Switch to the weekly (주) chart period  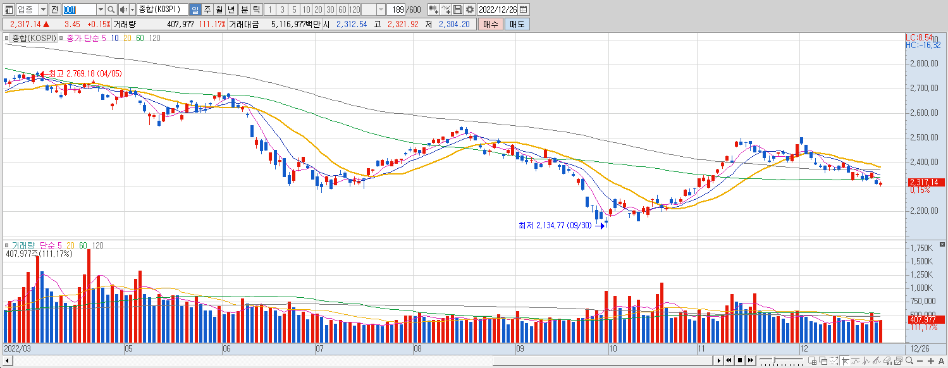pos(207,9)
